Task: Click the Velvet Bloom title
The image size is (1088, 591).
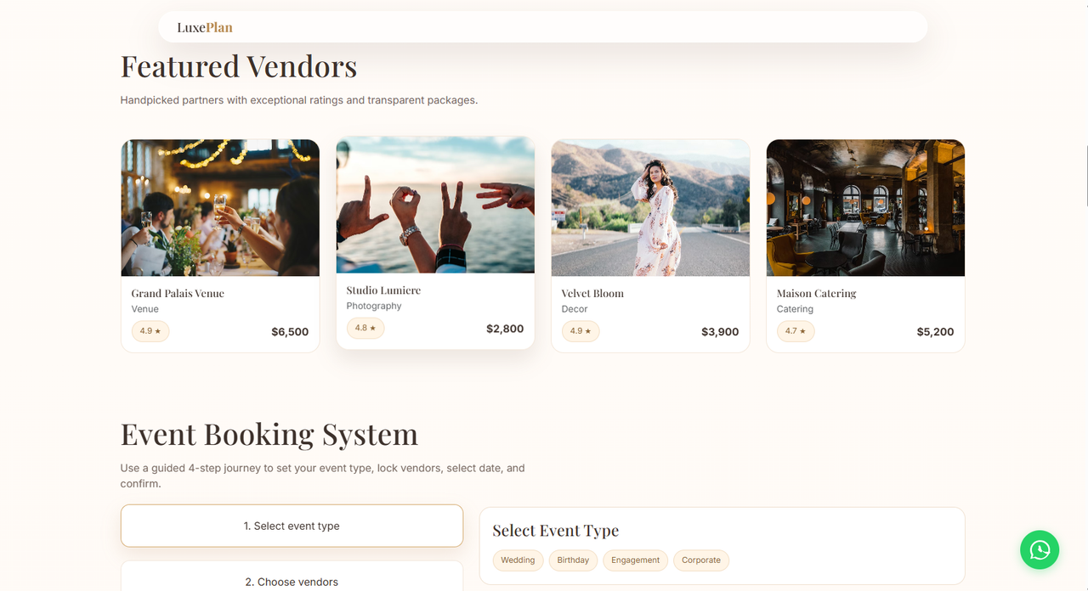Action: [592, 293]
